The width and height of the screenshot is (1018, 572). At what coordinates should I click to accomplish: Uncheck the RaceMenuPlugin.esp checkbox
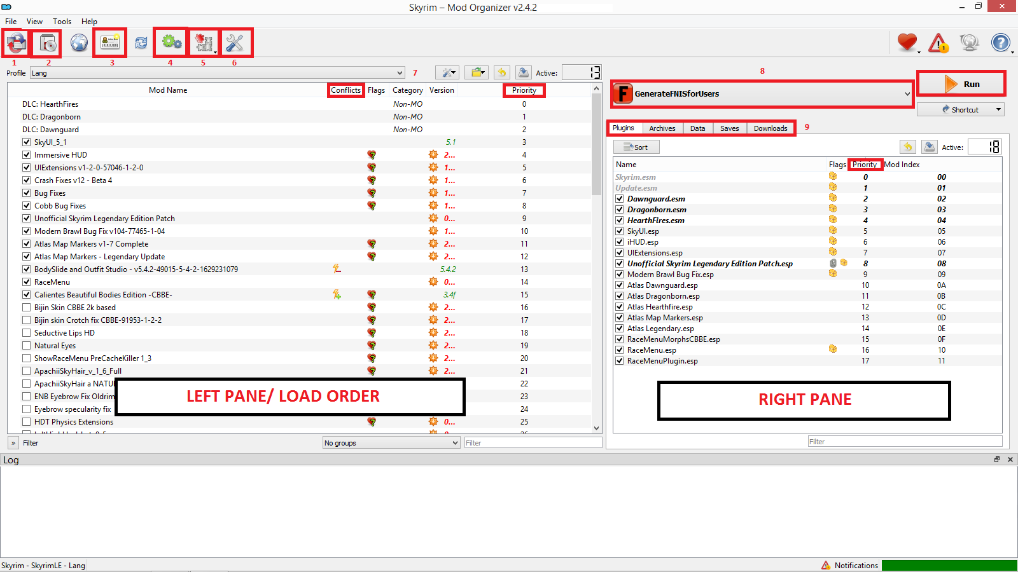point(620,361)
